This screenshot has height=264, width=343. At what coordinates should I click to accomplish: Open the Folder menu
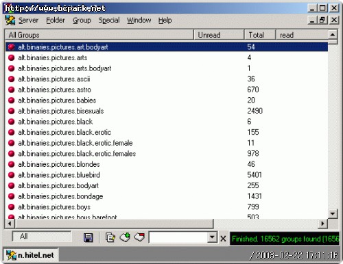56,21
